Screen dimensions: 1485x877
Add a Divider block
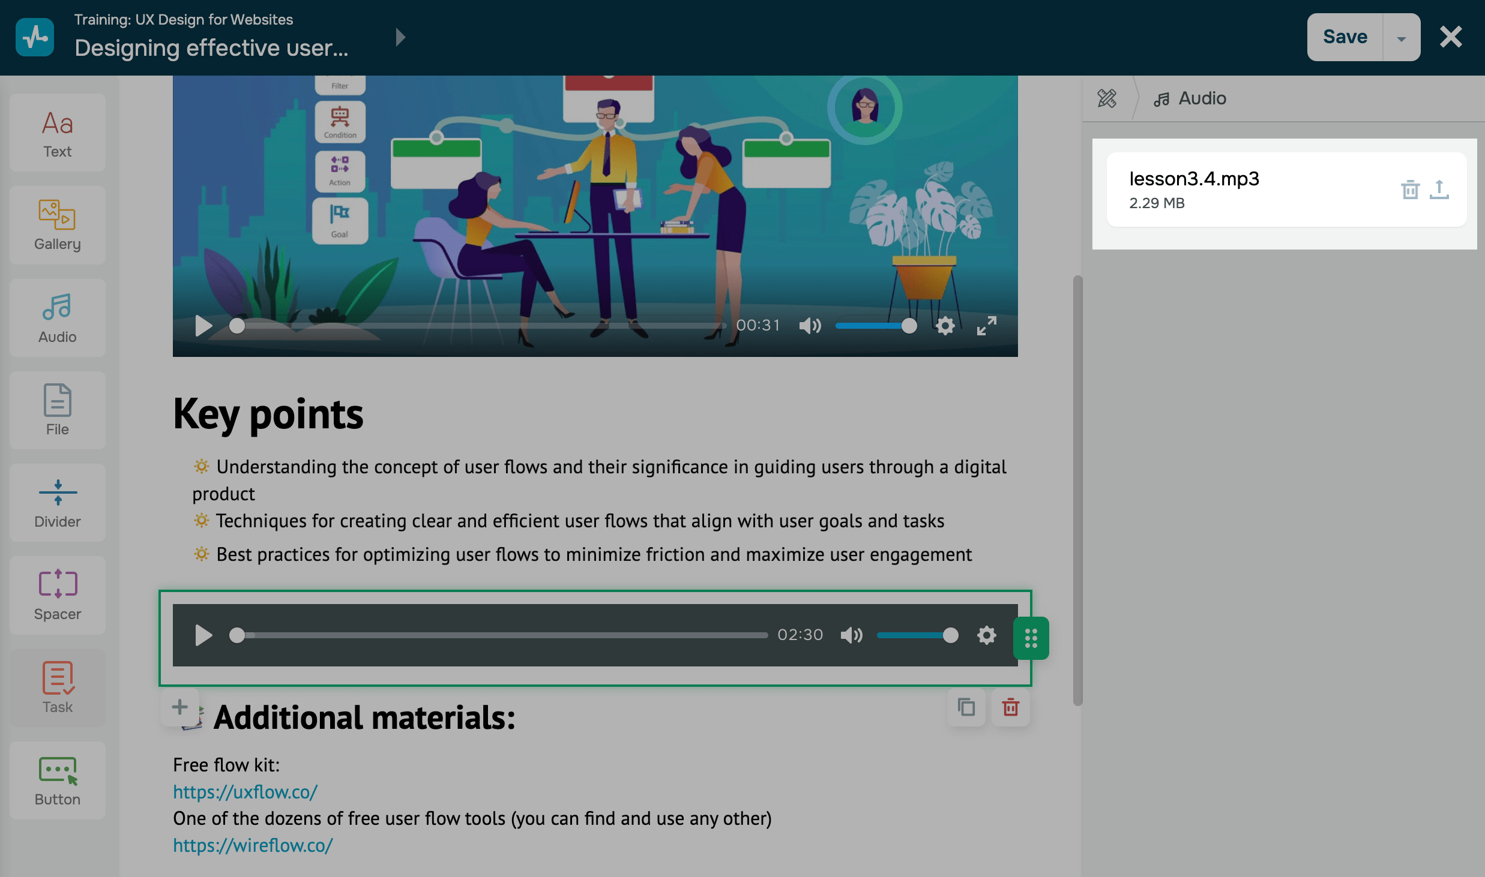click(x=58, y=503)
